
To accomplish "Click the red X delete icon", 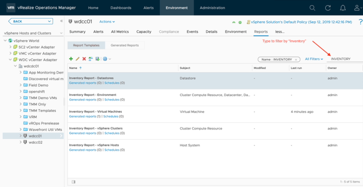I will point(84,59).
